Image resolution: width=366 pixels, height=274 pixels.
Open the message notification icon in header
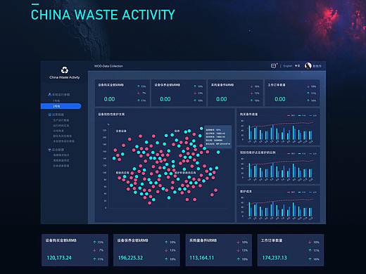(x=274, y=66)
